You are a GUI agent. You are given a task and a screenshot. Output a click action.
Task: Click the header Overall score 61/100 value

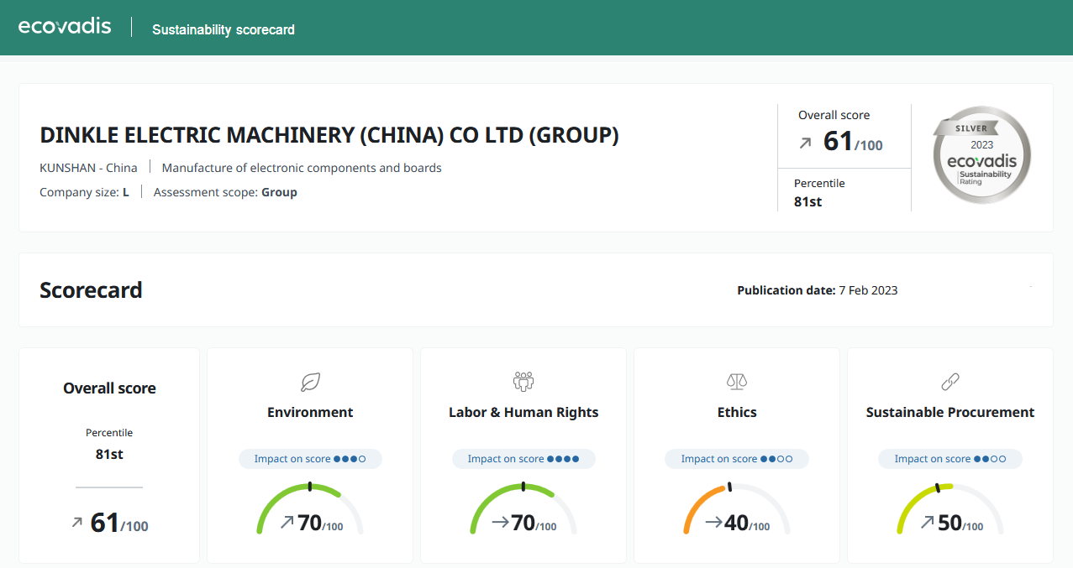point(853,142)
